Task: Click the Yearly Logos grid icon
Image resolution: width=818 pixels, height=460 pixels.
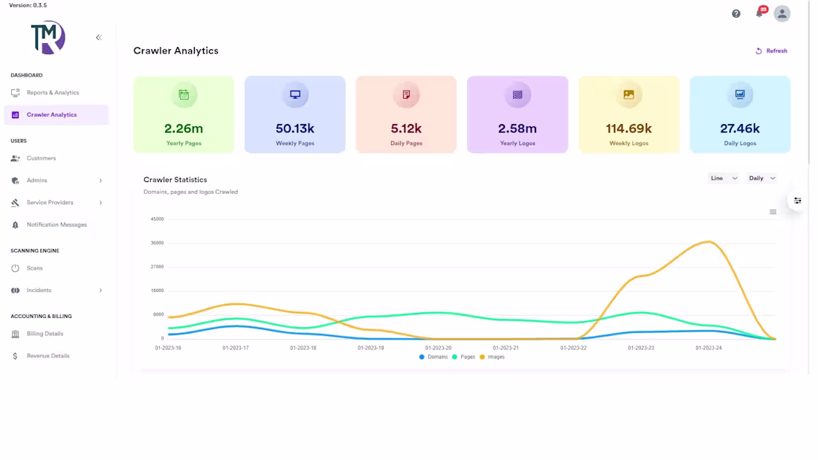Action: [517, 95]
